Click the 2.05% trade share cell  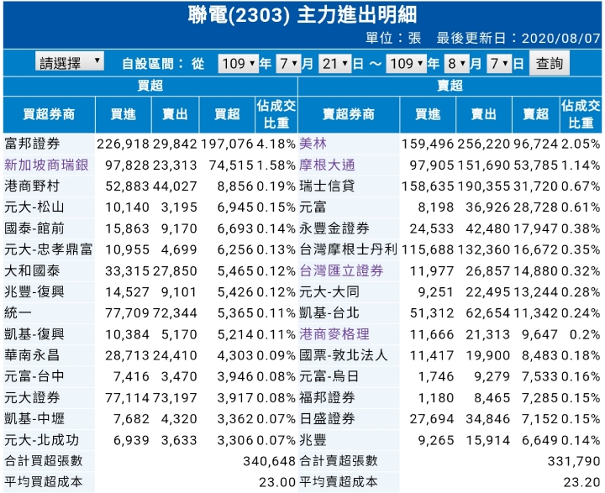[581, 144]
